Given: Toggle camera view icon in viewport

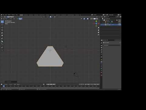Looking at the screenshot, I should click(99, 32).
